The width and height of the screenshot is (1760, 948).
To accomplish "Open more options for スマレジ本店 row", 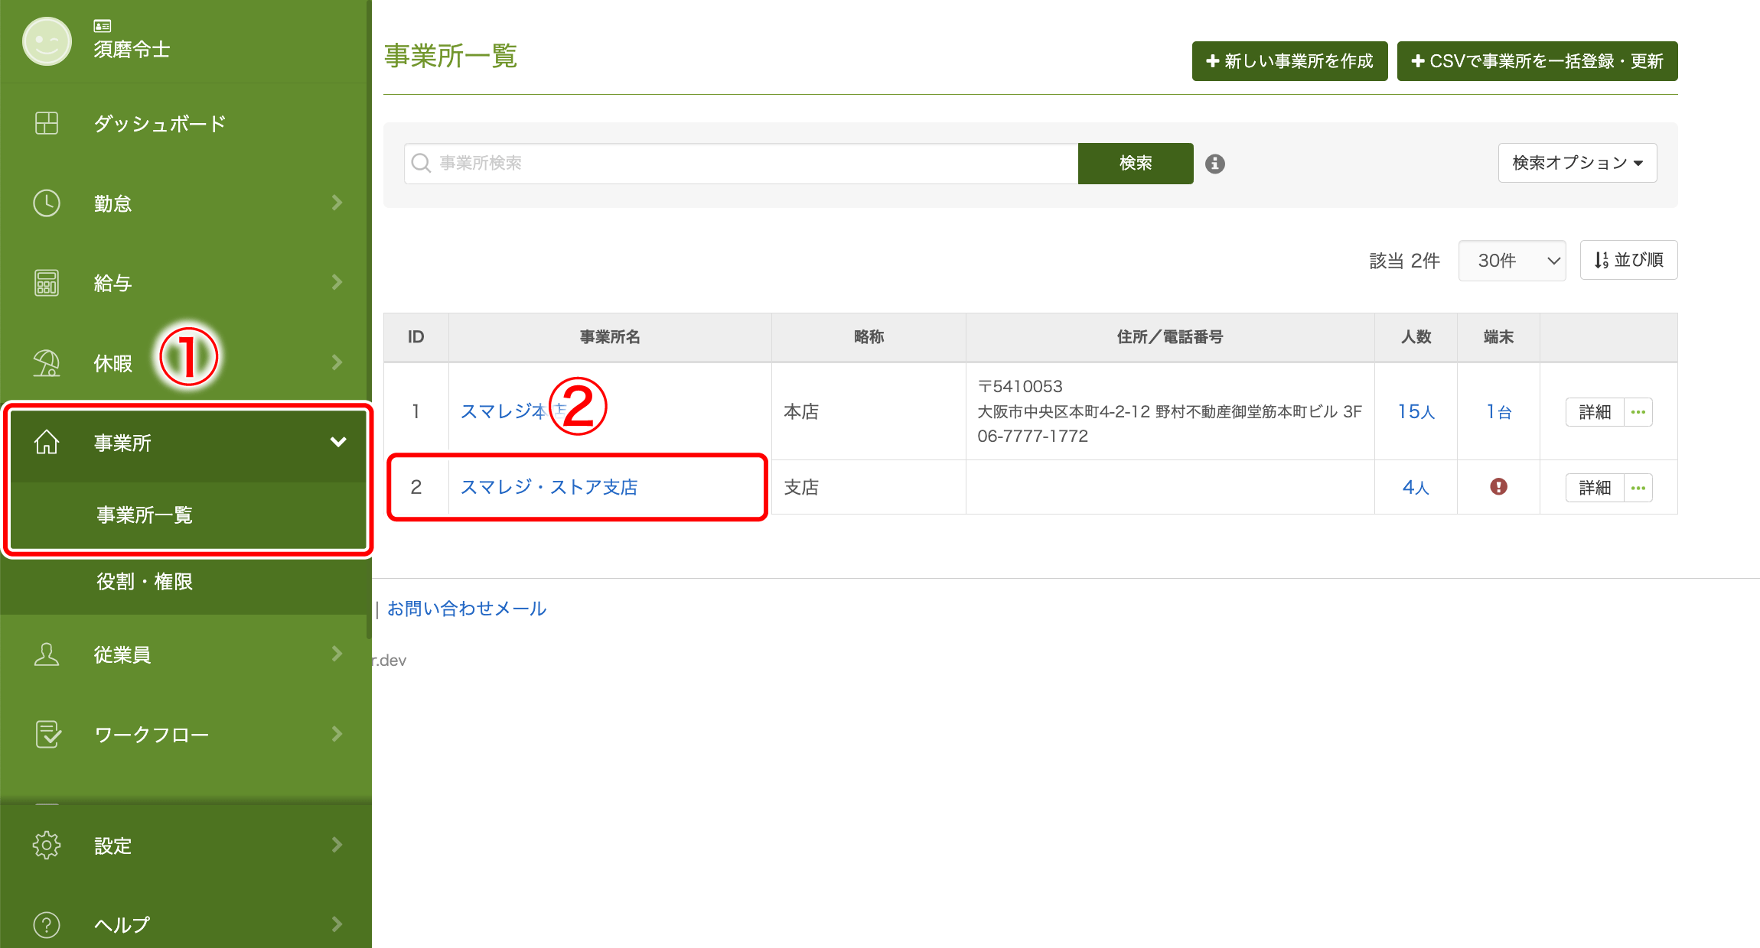I will click(1638, 412).
